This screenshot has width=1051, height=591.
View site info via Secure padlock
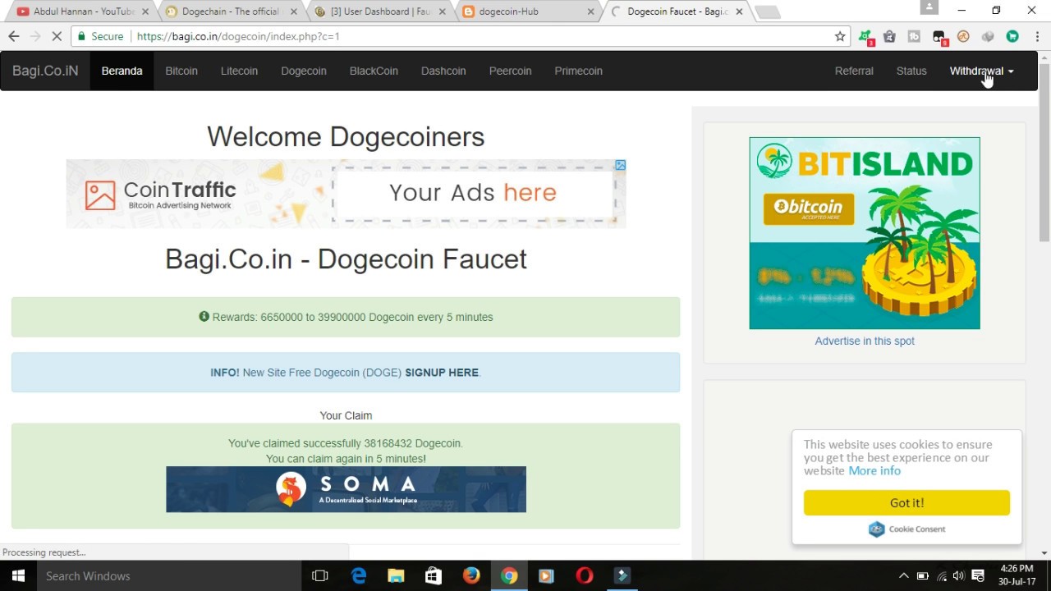pyautogui.click(x=100, y=36)
